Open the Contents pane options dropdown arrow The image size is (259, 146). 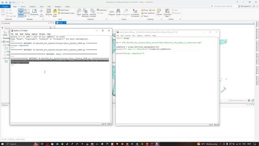pos(49,24)
